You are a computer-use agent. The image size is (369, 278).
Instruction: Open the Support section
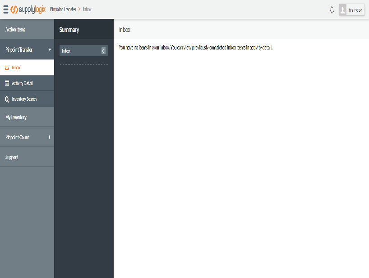coord(12,157)
